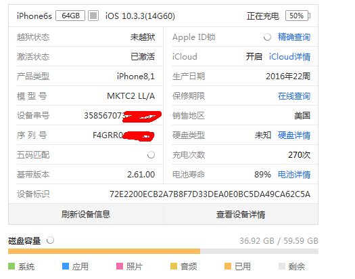Click the model number MKTC2 LL/A
The image size is (355, 279).
[131, 96]
